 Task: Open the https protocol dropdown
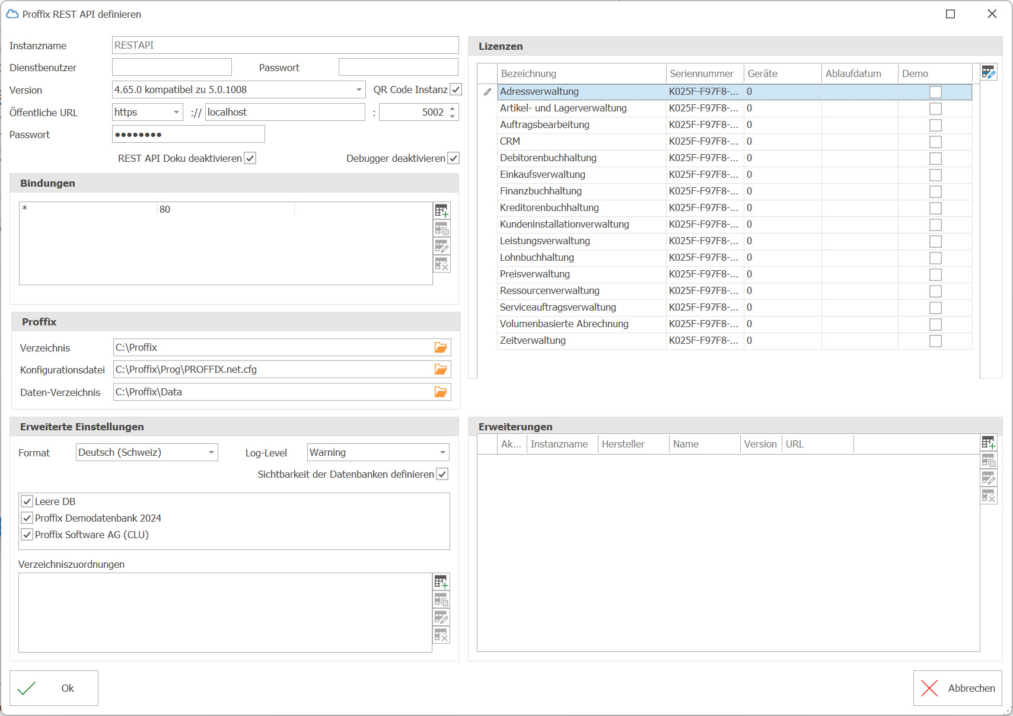pos(176,112)
